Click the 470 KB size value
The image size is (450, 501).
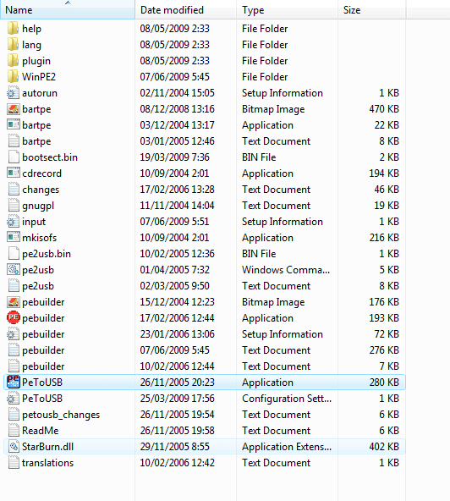[x=384, y=109]
